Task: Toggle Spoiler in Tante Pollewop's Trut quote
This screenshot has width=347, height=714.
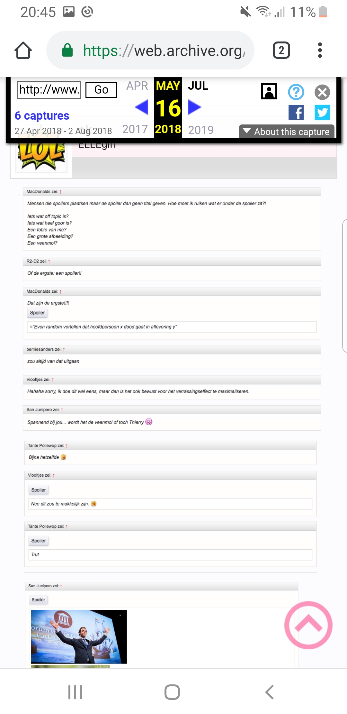Action: pyautogui.click(x=39, y=541)
